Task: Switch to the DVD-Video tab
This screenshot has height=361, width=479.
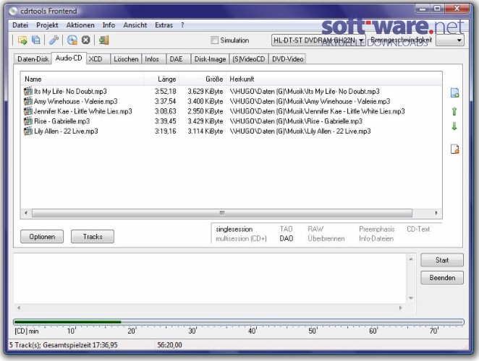Action: 287,59
